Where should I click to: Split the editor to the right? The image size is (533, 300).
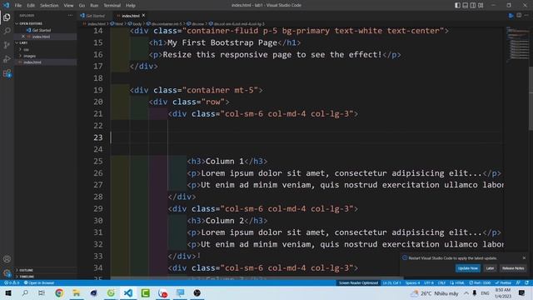click(x=519, y=16)
